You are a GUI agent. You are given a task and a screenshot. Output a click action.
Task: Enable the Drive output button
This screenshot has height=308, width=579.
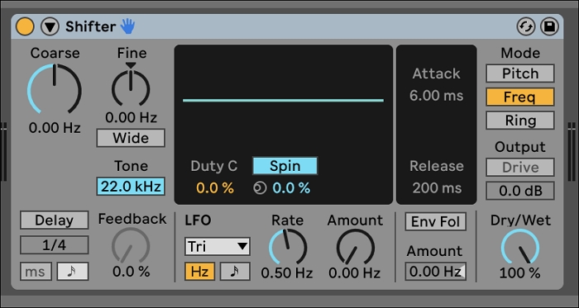(520, 168)
